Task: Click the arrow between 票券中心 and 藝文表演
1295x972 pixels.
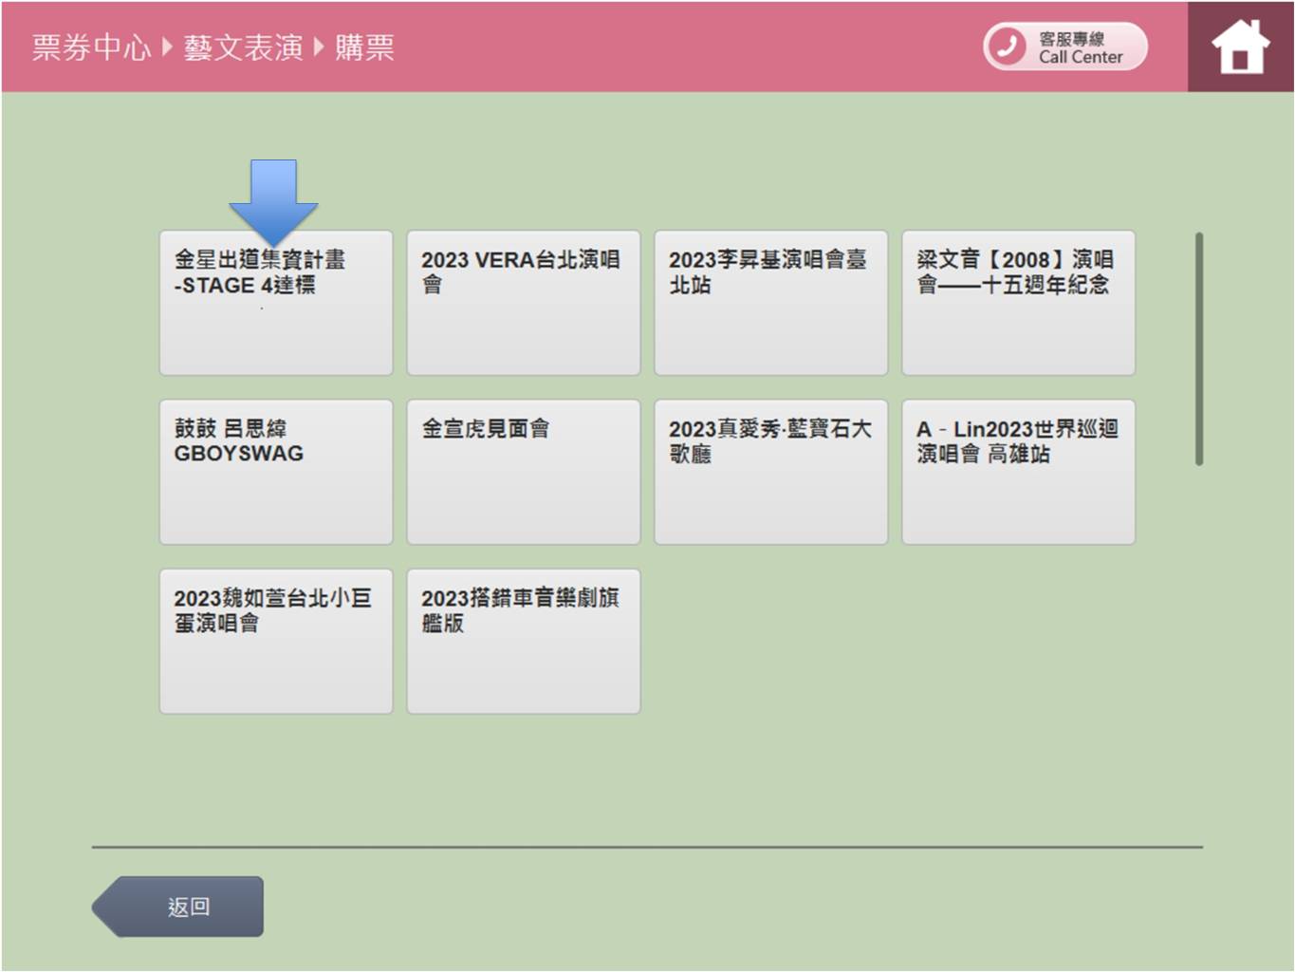Action: pos(167,47)
